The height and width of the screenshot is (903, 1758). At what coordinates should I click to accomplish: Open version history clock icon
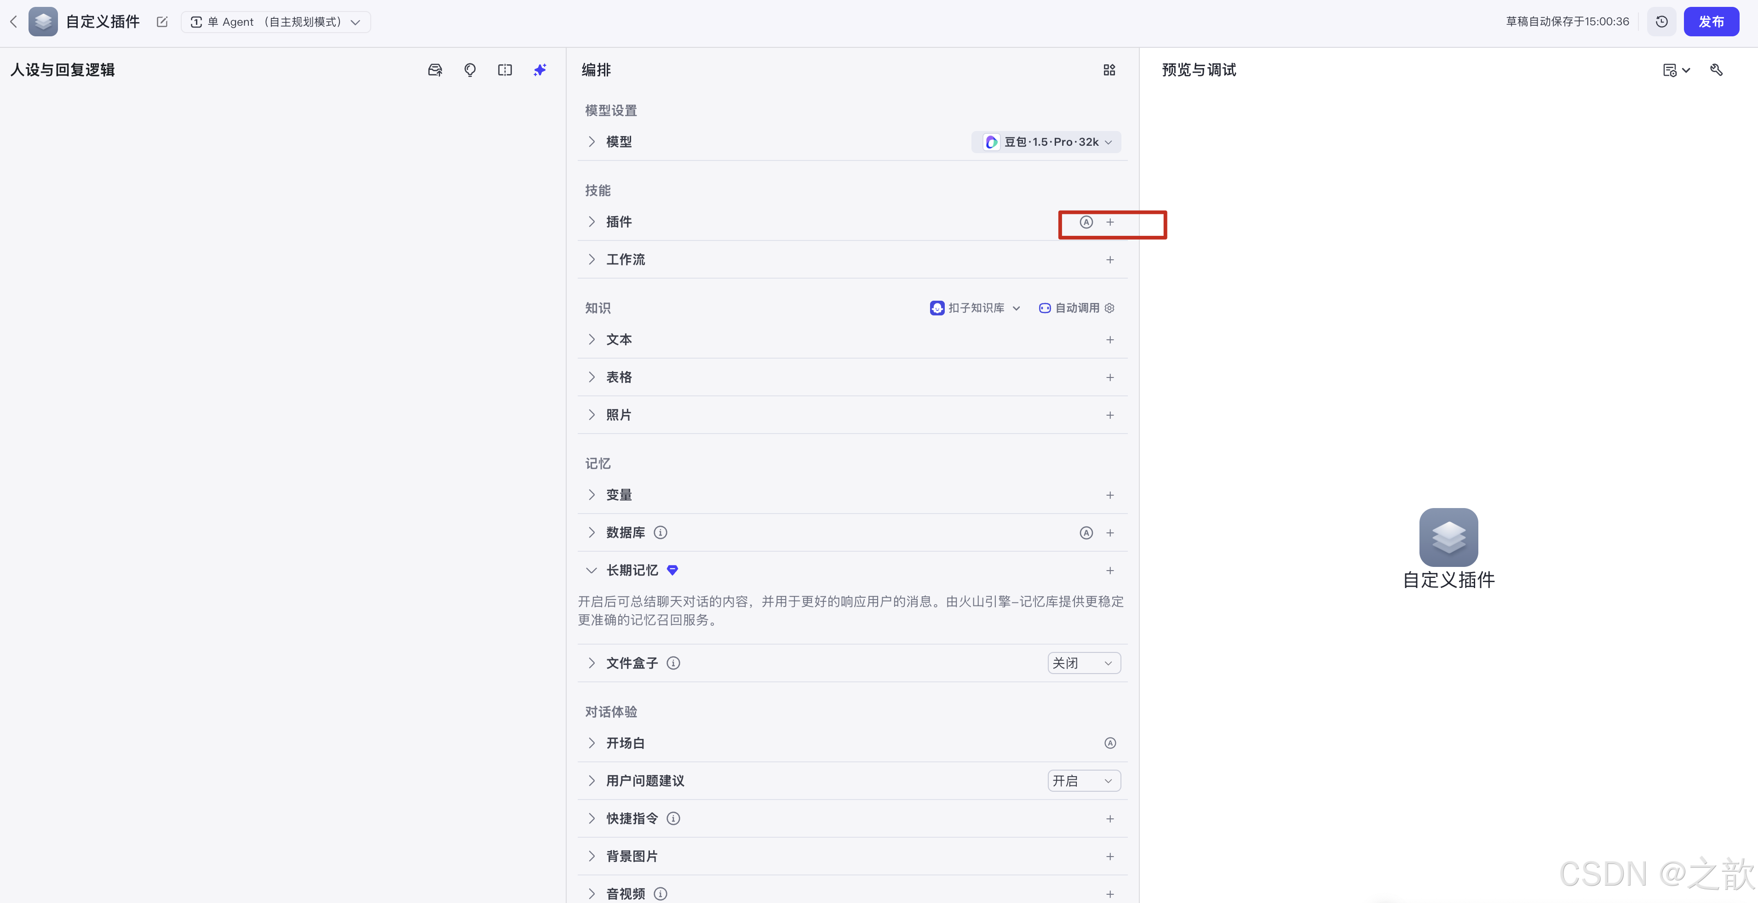[x=1662, y=22]
